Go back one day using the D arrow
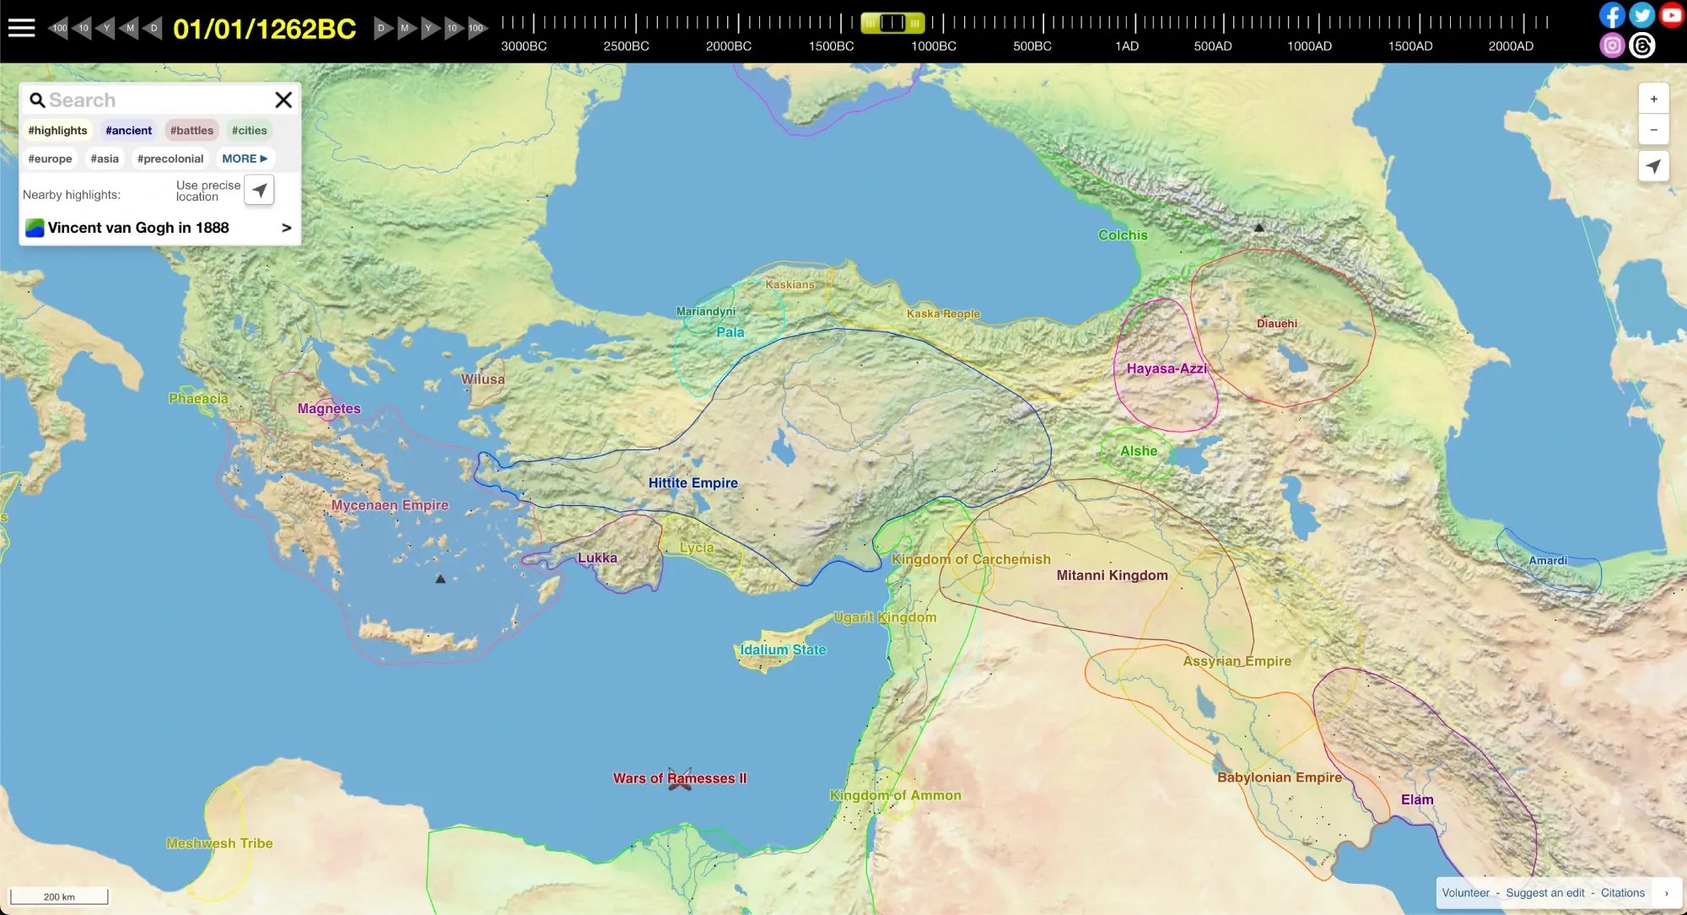 point(153,28)
